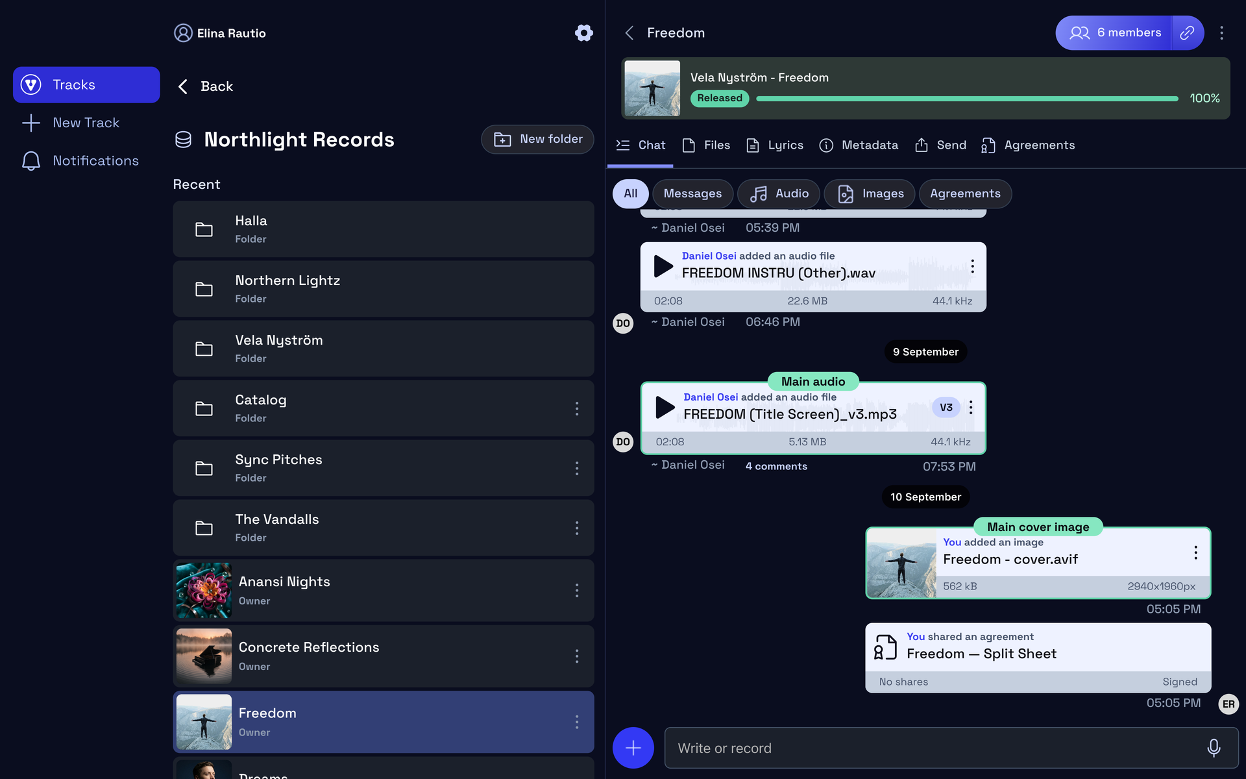Open the Freedom track overflow menu
1246x779 pixels.
pyautogui.click(x=1221, y=33)
